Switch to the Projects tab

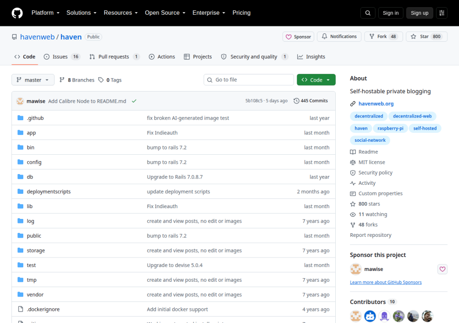(198, 57)
